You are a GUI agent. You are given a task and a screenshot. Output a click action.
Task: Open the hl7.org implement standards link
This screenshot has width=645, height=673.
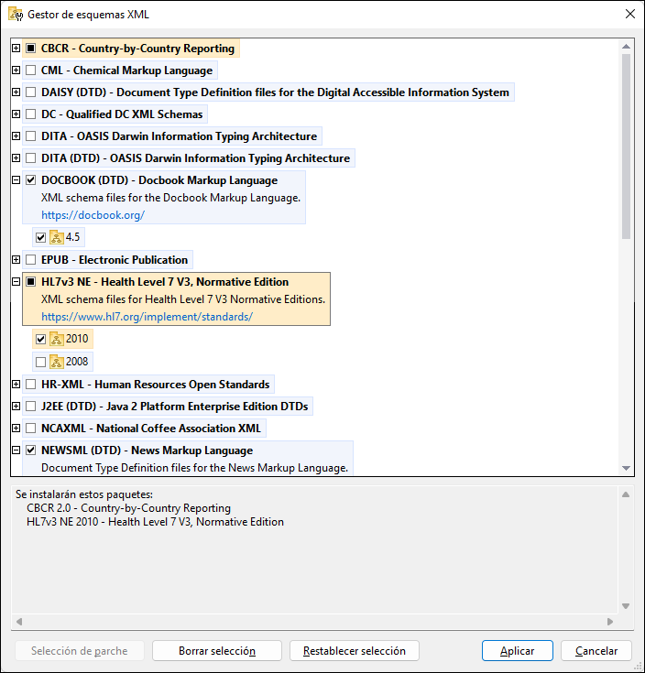point(147,317)
